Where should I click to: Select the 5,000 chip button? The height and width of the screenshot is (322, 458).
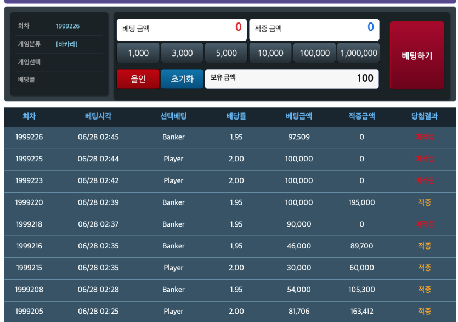tap(226, 53)
